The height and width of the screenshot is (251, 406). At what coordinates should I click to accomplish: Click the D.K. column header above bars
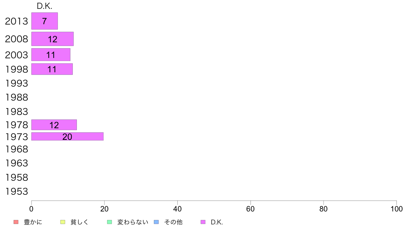(44, 6)
